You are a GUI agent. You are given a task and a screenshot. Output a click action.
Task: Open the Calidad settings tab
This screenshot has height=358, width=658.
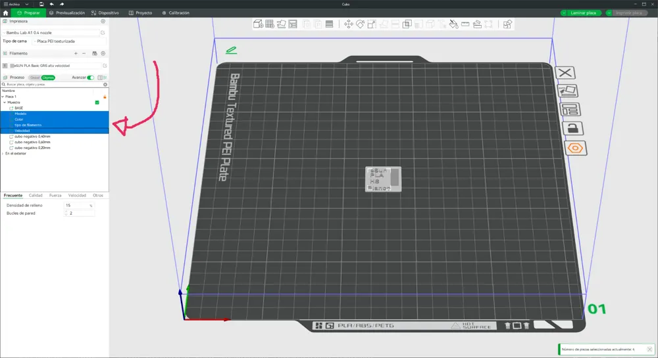36,196
